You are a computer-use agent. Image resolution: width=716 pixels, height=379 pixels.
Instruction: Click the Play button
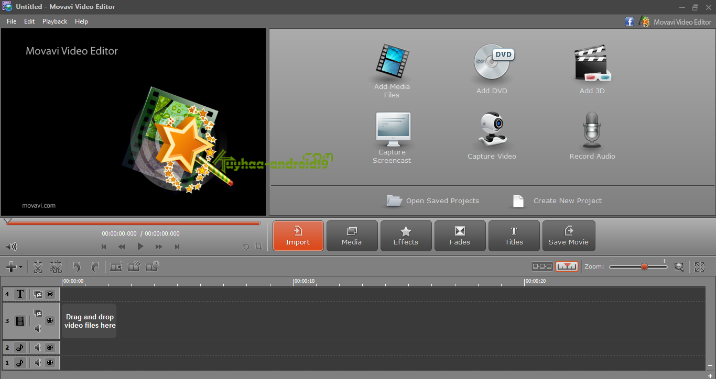[x=140, y=247]
